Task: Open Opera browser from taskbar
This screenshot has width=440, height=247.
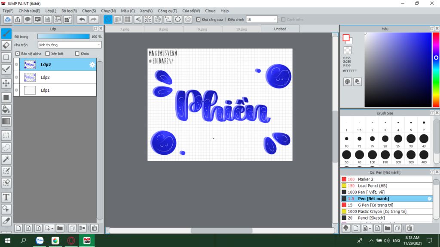Action: coord(71,241)
